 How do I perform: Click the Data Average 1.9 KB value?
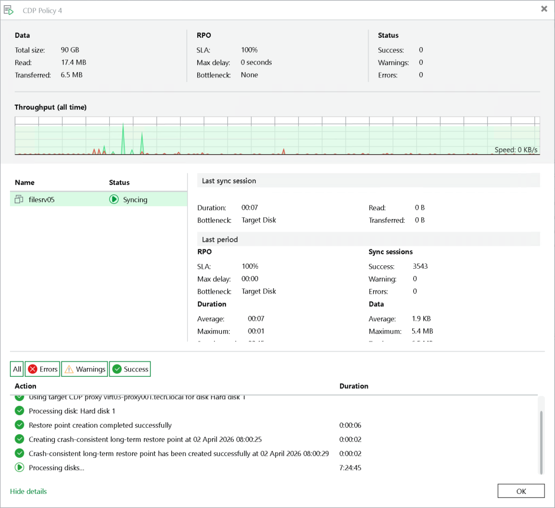pyautogui.click(x=421, y=318)
